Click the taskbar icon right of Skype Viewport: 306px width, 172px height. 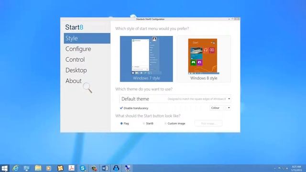click(x=94, y=168)
